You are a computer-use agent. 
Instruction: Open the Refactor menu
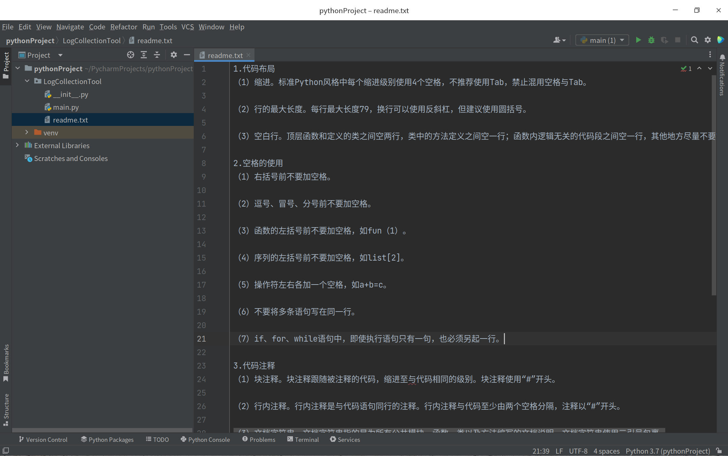pos(124,27)
